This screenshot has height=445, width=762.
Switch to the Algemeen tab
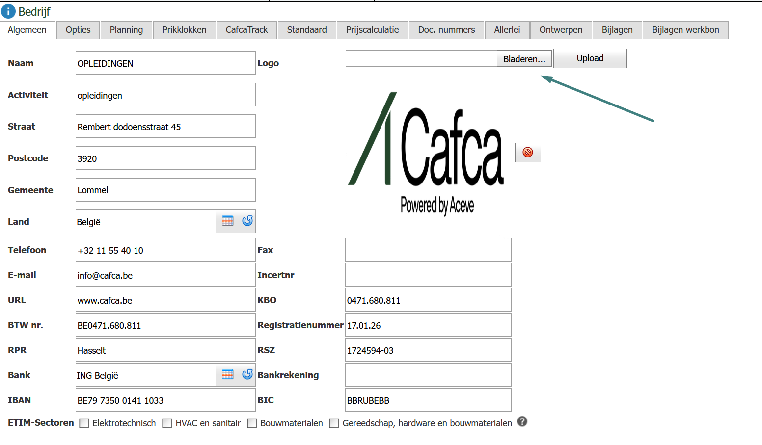pyautogui.click(x=27, y=30)
